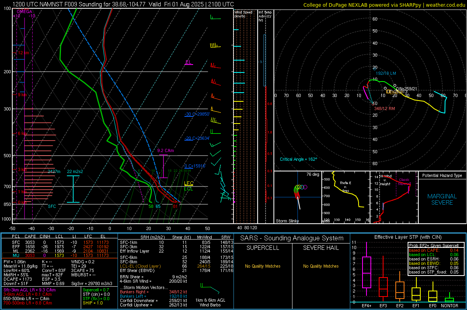Click the '76 deg' Storm Slinky value
The width and height of the screenshot is (467, 310).
coord(313,174)
